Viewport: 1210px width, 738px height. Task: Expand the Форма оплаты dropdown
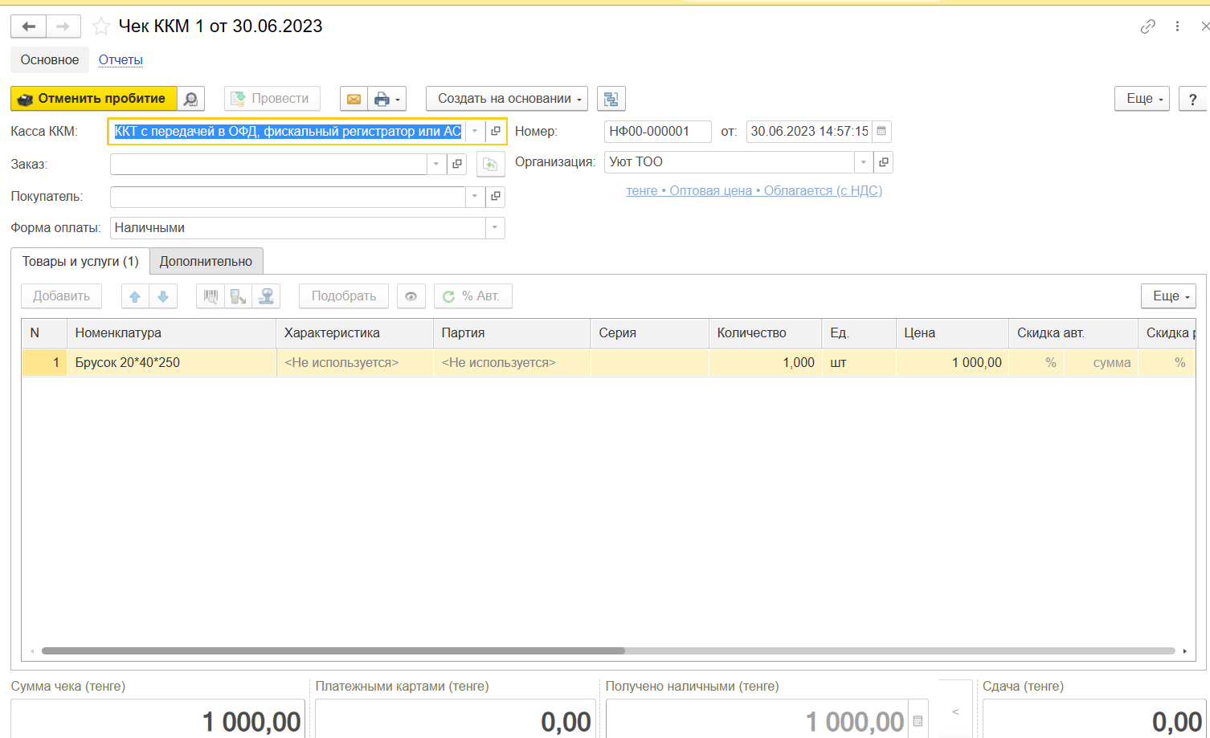[495, 228]
